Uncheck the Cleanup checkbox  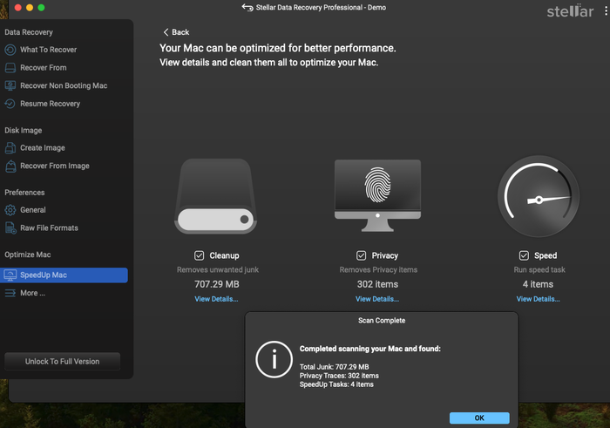(200, 255)
